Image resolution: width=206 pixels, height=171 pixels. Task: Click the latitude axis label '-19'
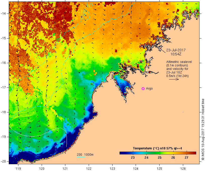pyautogui.click(x=3, y=137)
